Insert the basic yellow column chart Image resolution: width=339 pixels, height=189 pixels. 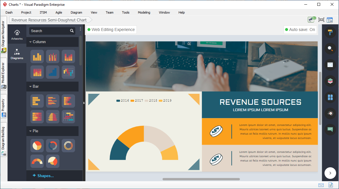[37, 57]
